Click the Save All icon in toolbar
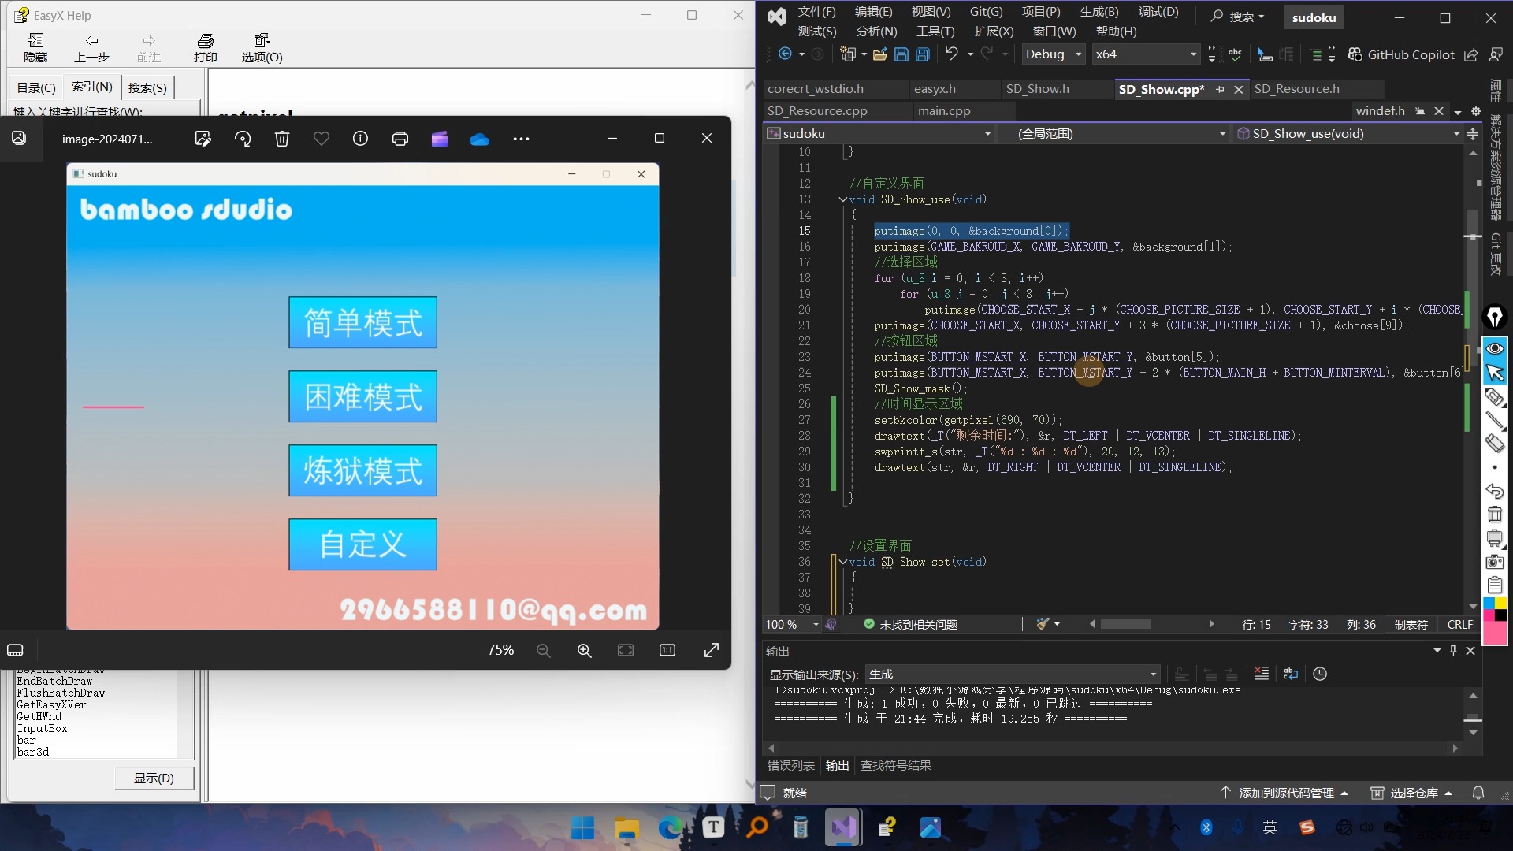The width and height of the screenshot is (1513, 851). coord(922,54)
